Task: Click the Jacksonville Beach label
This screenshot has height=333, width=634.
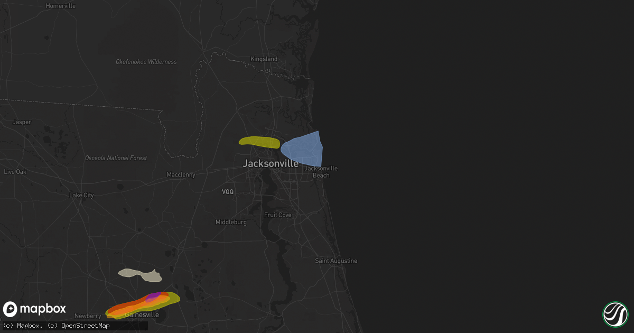Action: click(321, 172)
